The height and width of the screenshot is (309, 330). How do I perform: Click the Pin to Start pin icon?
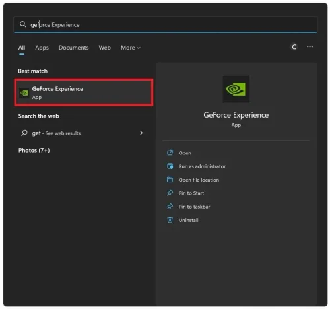click(170, 193)
